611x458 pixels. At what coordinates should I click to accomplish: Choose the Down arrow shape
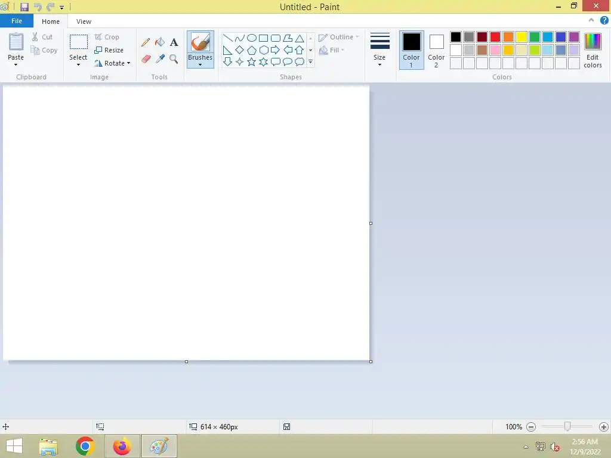227,61
